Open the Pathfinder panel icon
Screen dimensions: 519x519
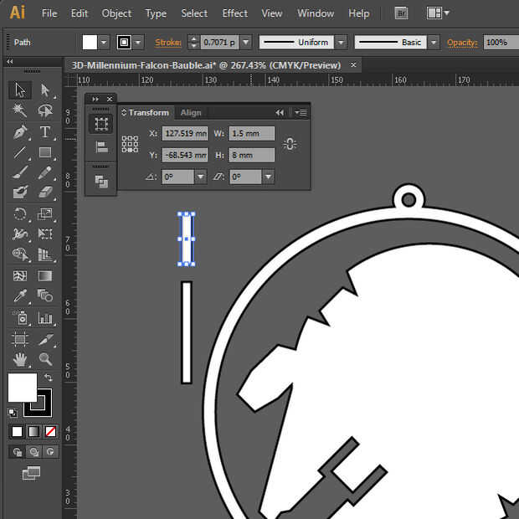(x=101, y=181)
